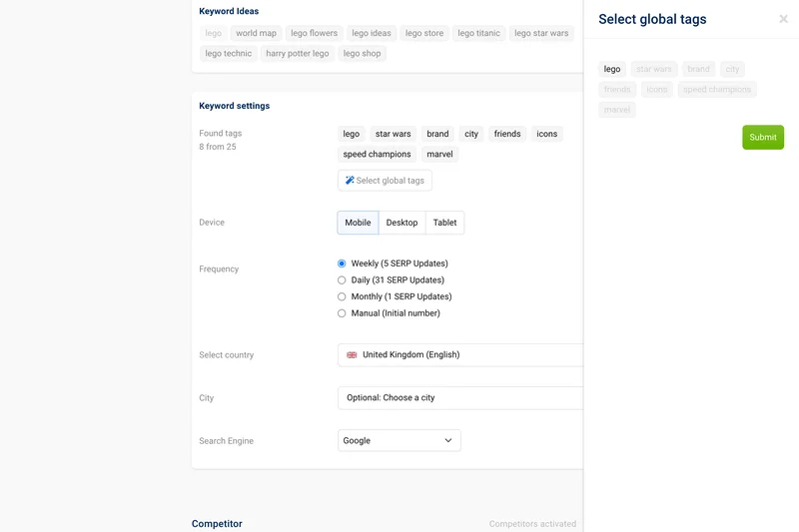Viewport: 799px width, 532px height.
Task: Switch device to Tablet tab
Action: pos(444,223)
